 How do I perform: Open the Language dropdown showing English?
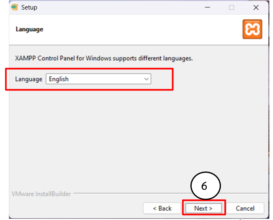click(x=98, y=79)
